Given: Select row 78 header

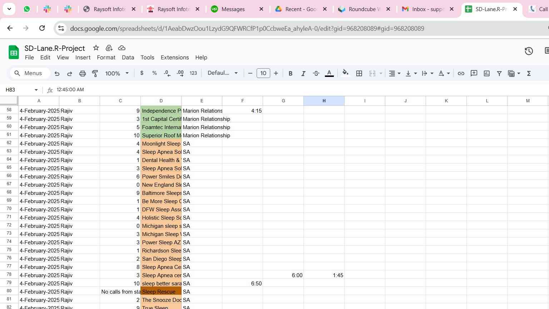Looking at the screenshot, I should 9,275.
